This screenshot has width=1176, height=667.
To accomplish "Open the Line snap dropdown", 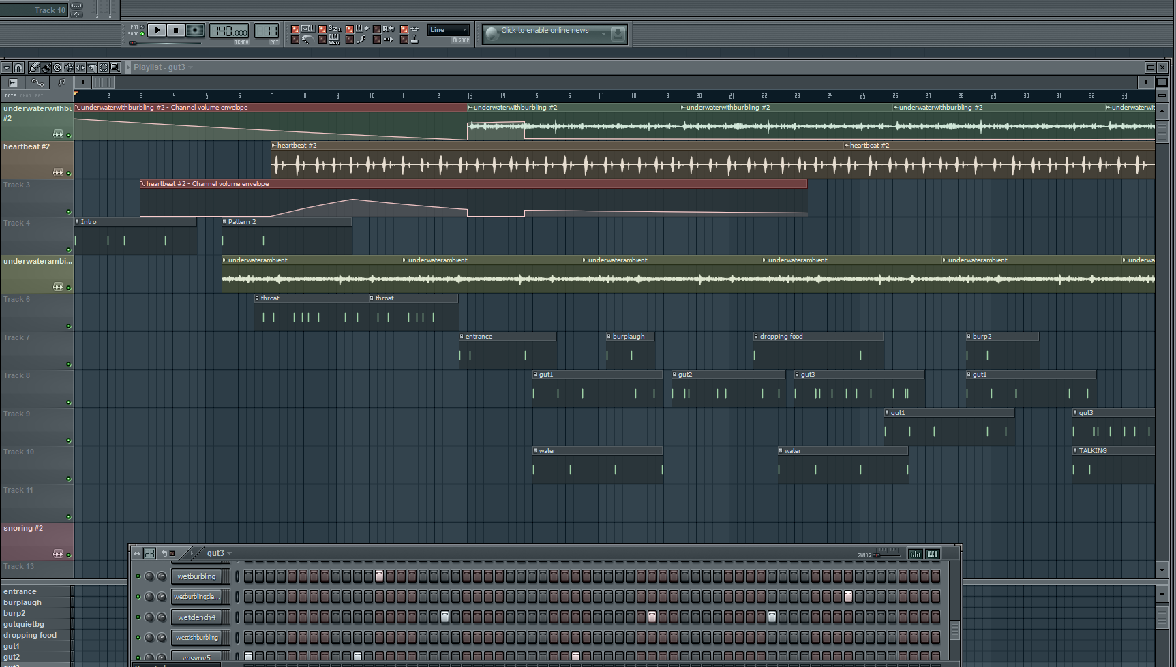I will [448, 30].
